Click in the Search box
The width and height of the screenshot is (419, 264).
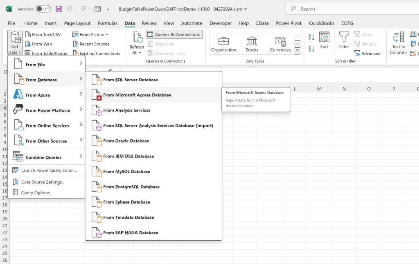point(352,9)
